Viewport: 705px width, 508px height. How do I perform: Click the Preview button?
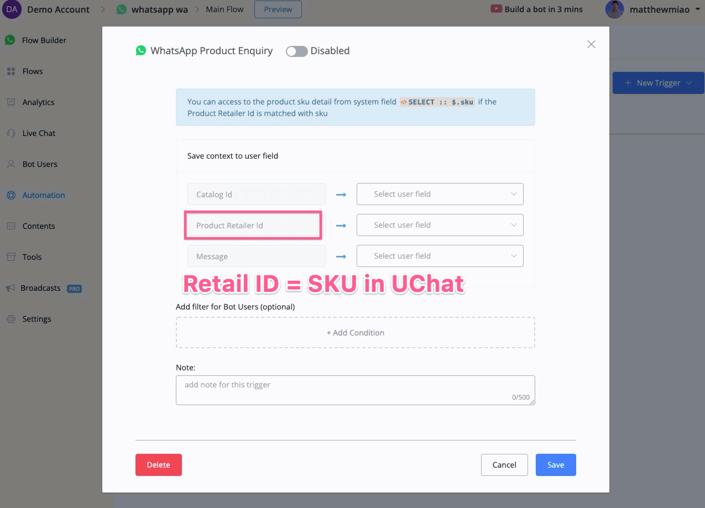278,9
